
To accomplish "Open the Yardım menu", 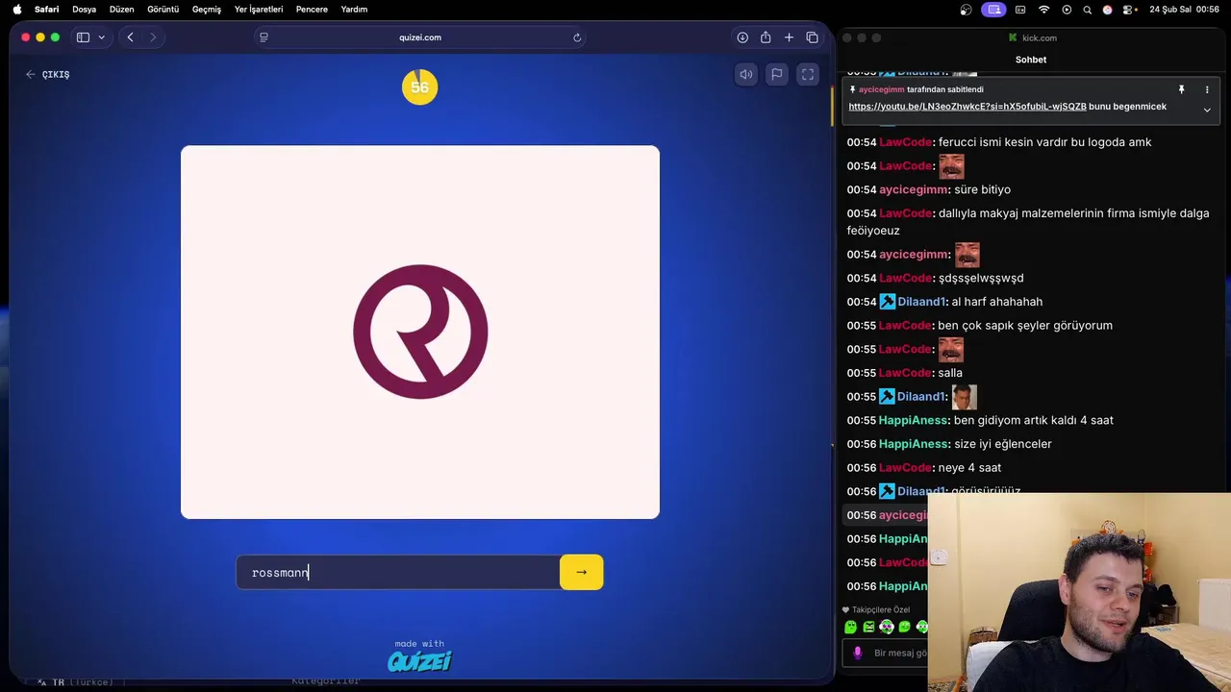I will click(x=354, y=9).
